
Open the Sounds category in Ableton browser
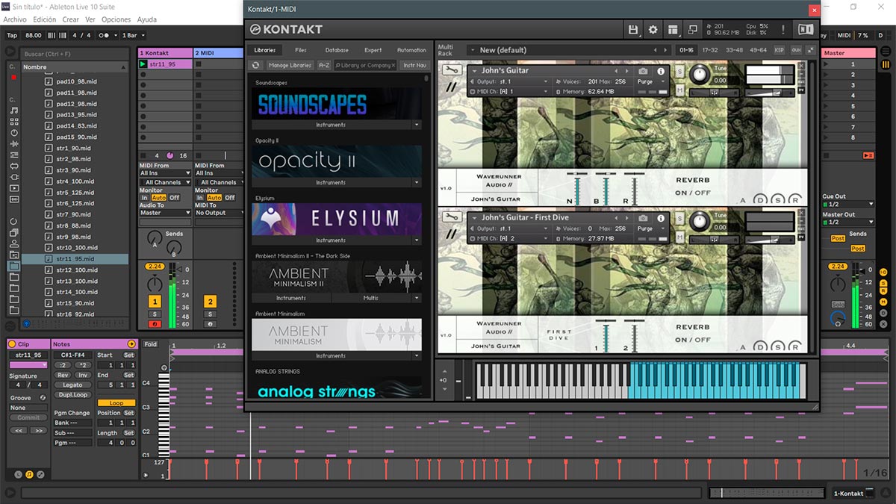(x=14, y=111)
